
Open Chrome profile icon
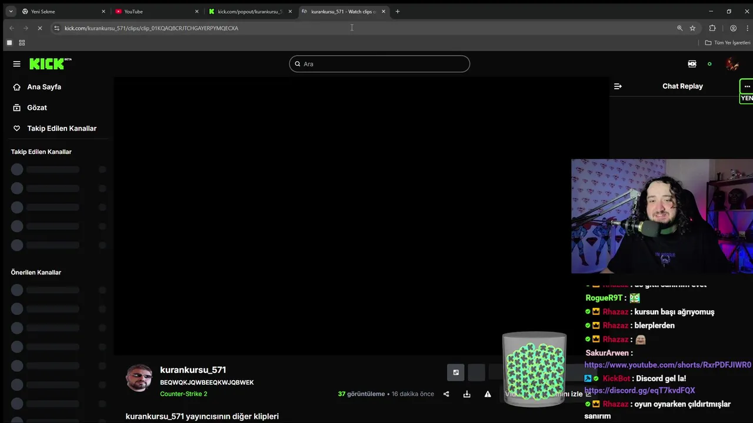pos(733,28)
